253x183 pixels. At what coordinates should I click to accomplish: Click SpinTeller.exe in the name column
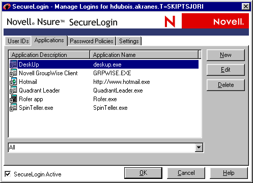[x=110, y=108]
